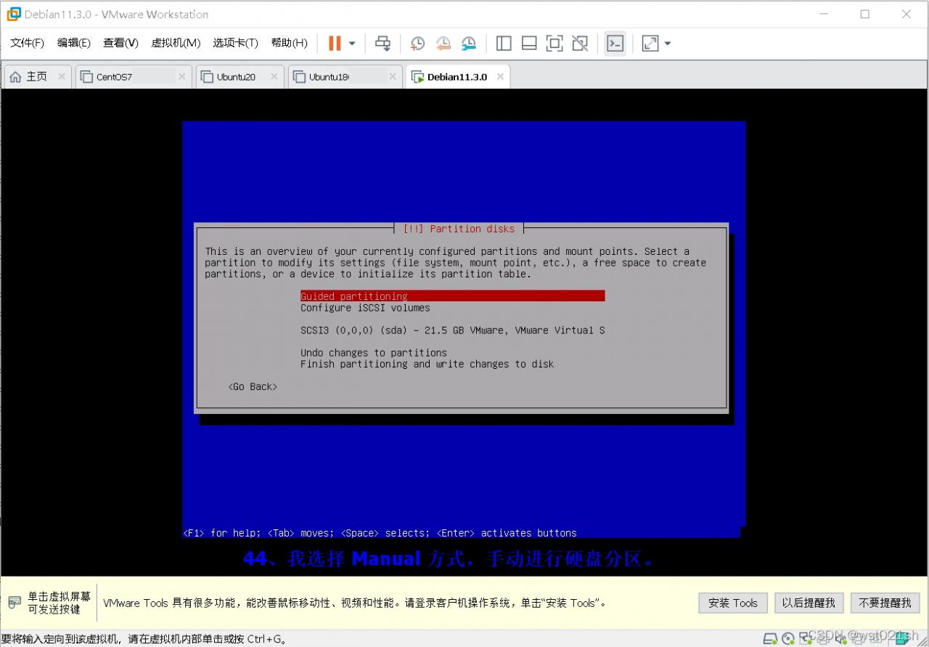Click the hard disk status bar icon
The width and height of the screenshot is (929, 647).
click(x=771, y=639)
